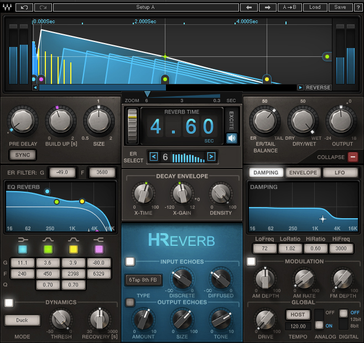Toggle the Dynamics section checkbox

point(9,302)
